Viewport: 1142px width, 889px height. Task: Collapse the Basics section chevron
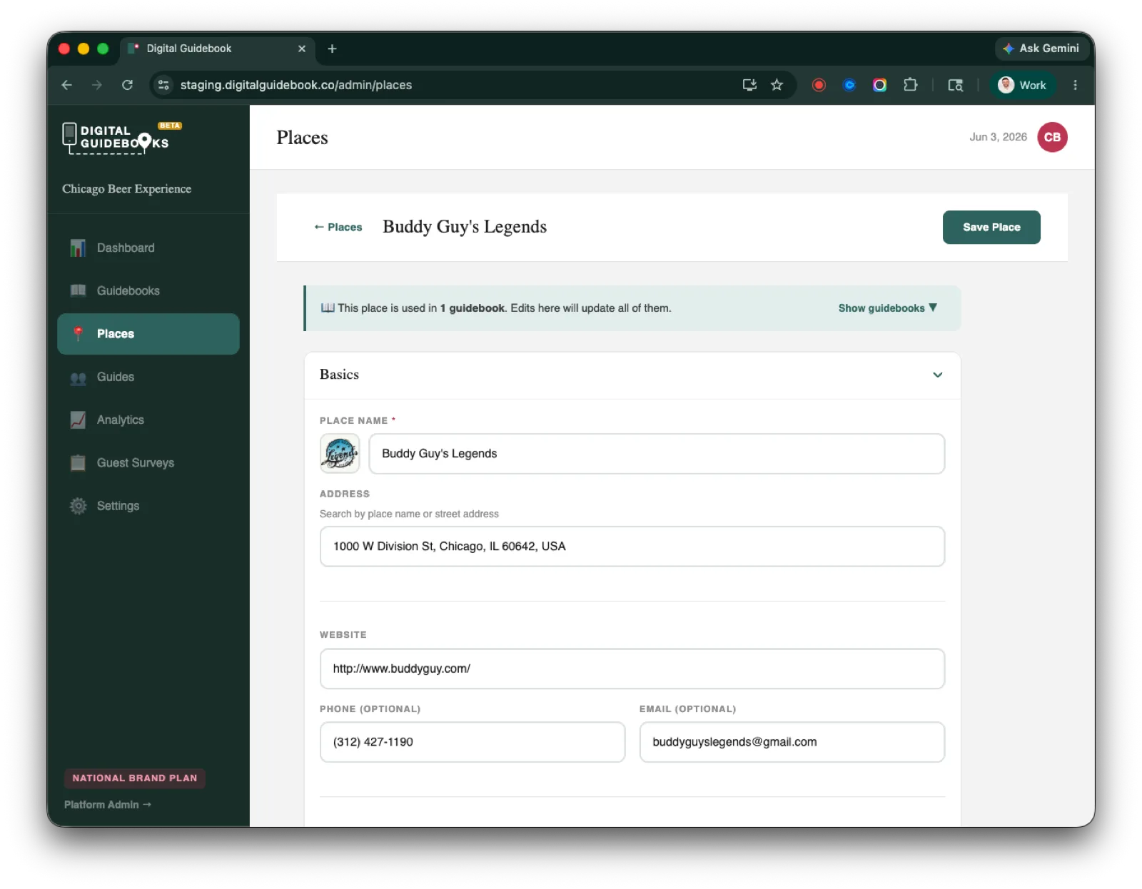pyautogui.click(x=938, y=375)
